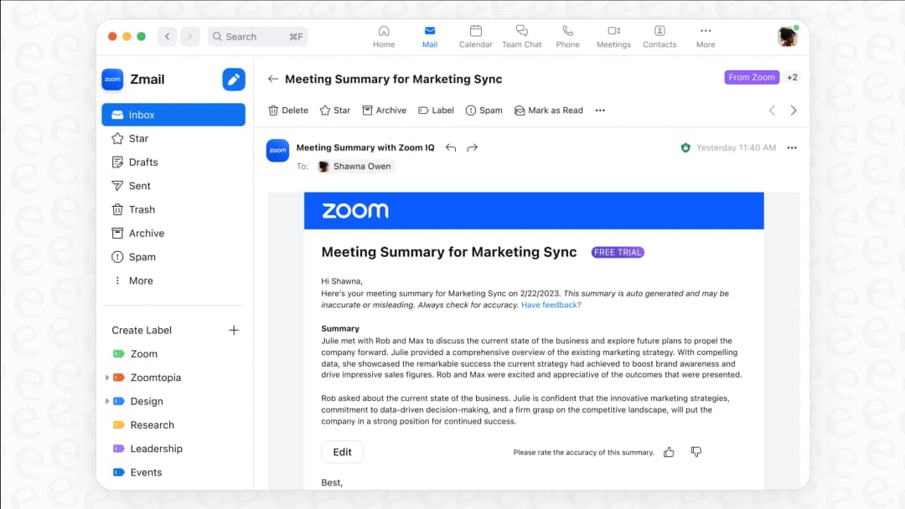The image size is (905, 509).
Task: Select the Design label
Action: (147, 401)
